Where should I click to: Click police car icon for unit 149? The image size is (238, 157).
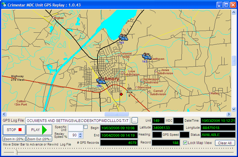point(123,37)
